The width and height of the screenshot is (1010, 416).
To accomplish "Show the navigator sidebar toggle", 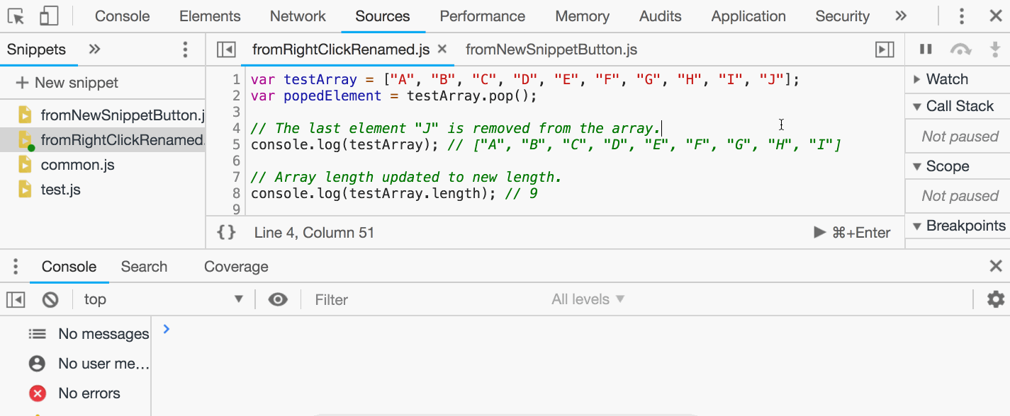I will tap(226, 50).
